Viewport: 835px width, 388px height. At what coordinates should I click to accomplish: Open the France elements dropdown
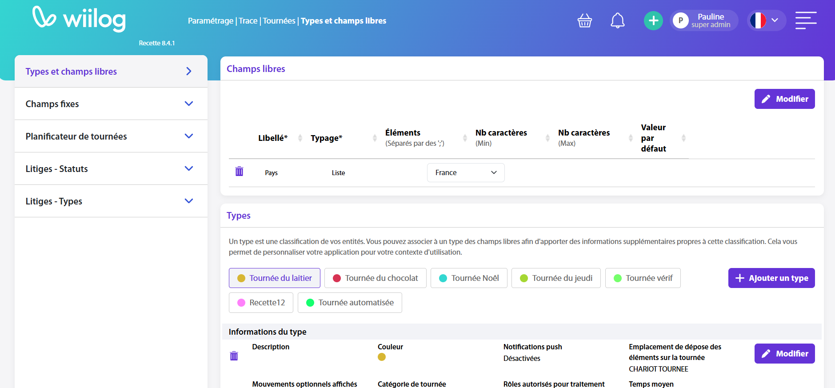(x=465, y=172)
